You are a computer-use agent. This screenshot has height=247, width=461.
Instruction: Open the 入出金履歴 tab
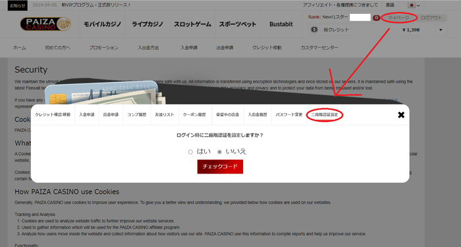pos(258,115)
